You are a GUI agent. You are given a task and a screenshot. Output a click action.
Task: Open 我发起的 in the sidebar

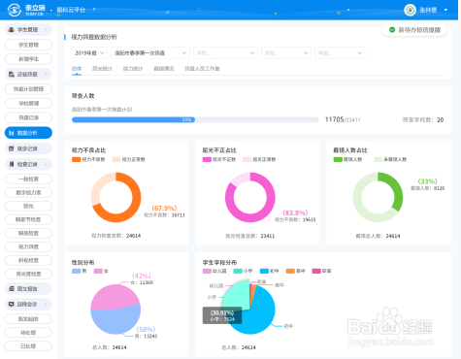click(x=28, y=319)
